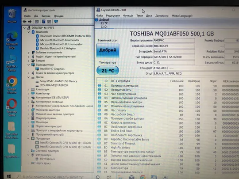The image size is (239, 179).
Task: Open Редагувати menu in CrystalDiskInfo
Action: point(113,15)
